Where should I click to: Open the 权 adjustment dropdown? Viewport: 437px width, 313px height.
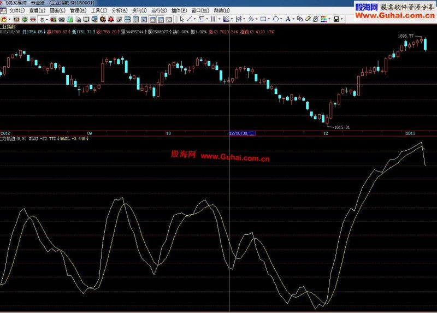44,19
